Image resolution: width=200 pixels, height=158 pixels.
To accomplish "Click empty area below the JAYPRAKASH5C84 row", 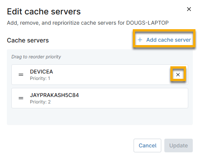I will [x=100, y=116].
